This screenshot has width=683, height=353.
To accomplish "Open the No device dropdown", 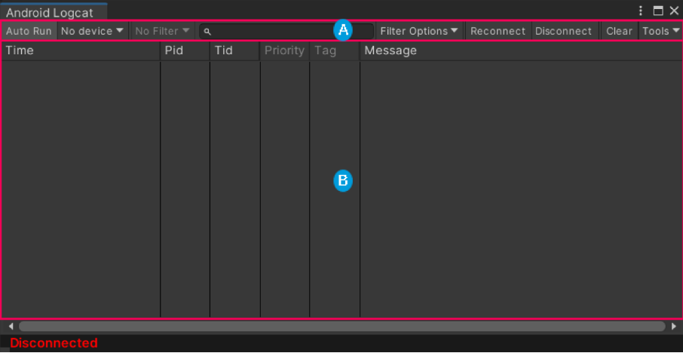I will tap(92, 32).
